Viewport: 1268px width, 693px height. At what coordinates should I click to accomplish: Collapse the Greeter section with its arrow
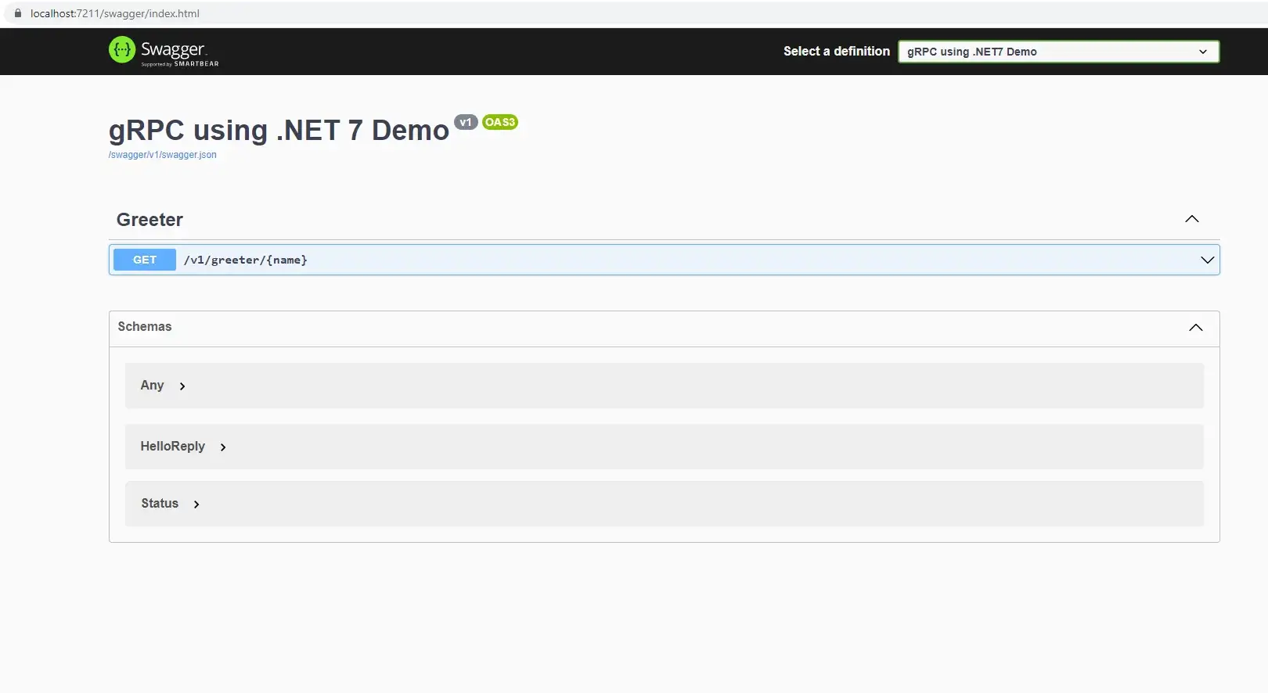tap(1191, 219)
